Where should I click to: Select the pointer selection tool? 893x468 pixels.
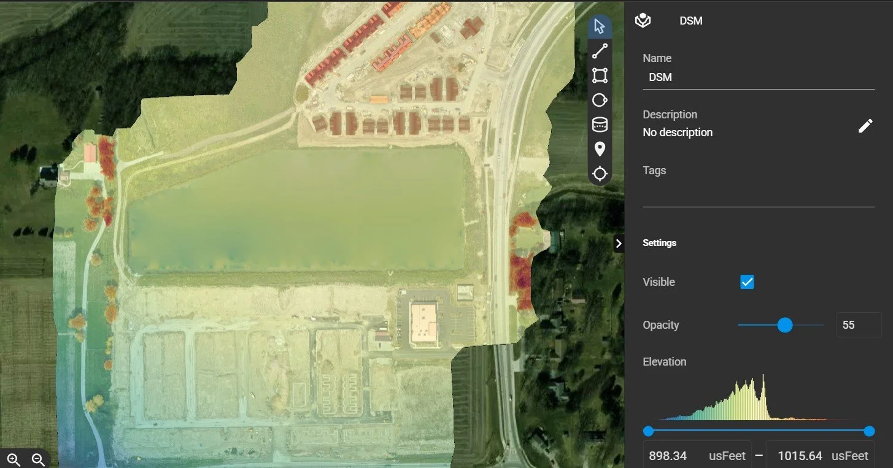pos(600,27)
